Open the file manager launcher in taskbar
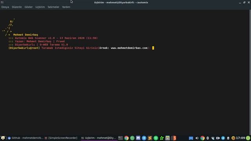This screenshot has width=251, height=141. (167, 138)
